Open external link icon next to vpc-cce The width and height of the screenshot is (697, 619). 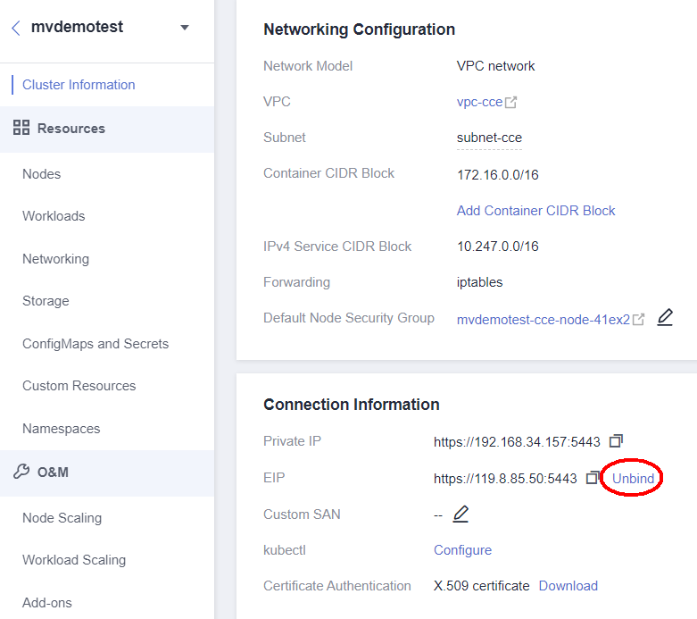click(511, 103)
